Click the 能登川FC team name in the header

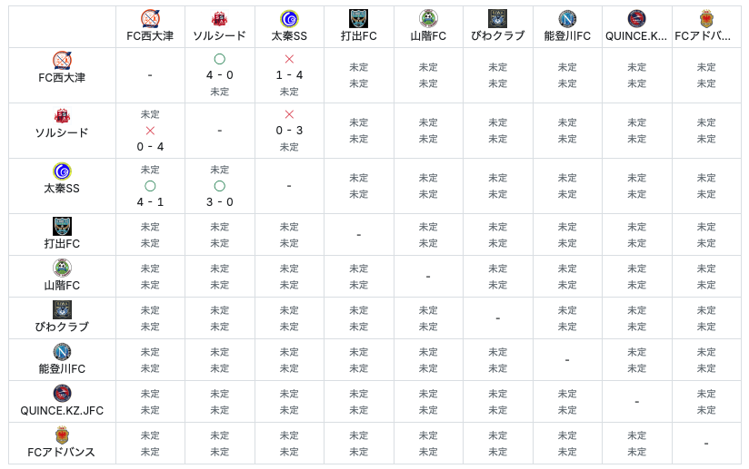567,36
